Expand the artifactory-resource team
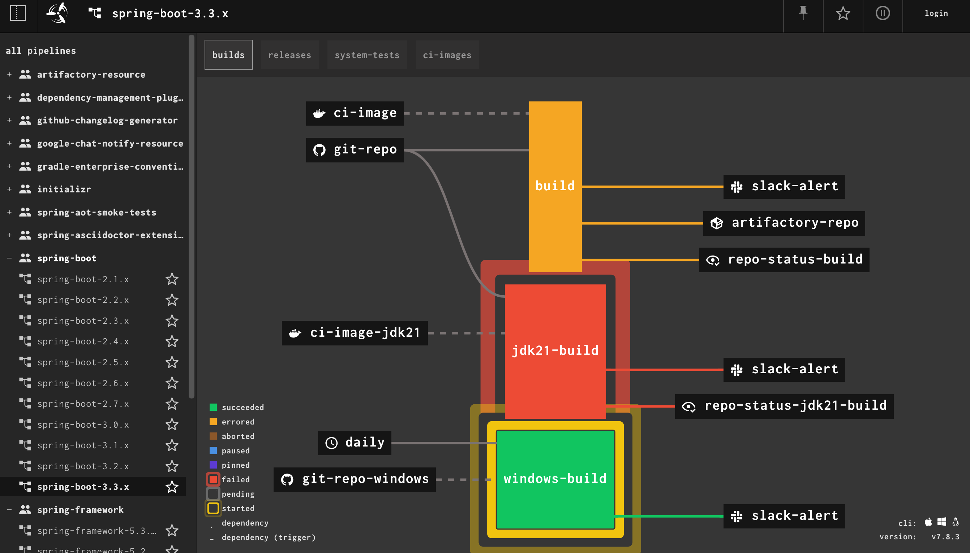Screen dimensions: 970x553 click(9, 74)
